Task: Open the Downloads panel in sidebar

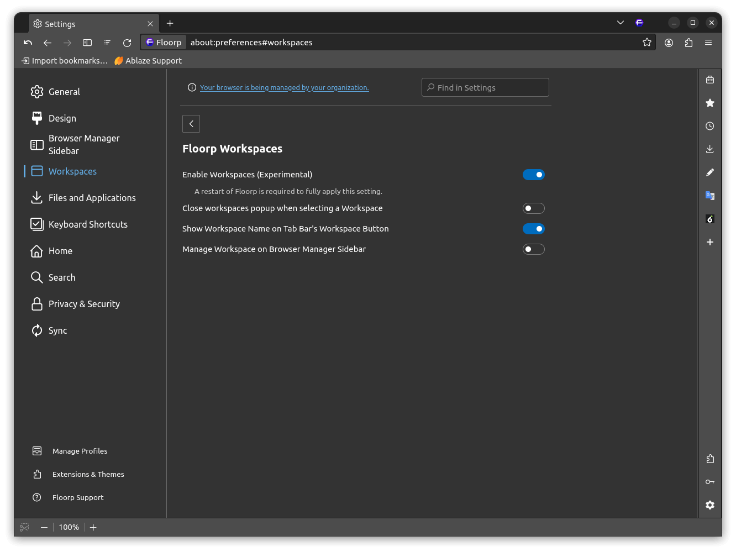Action: pos(710,149)
